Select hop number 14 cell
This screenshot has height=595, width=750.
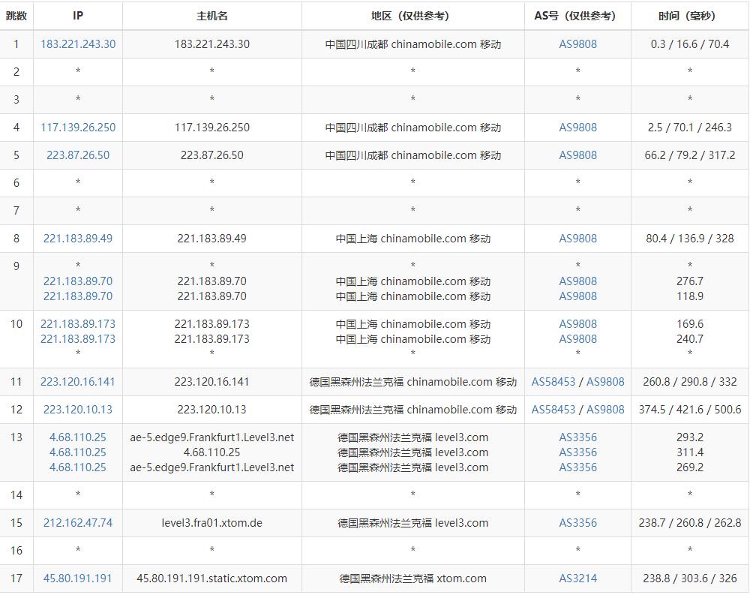tap(16, 495)
